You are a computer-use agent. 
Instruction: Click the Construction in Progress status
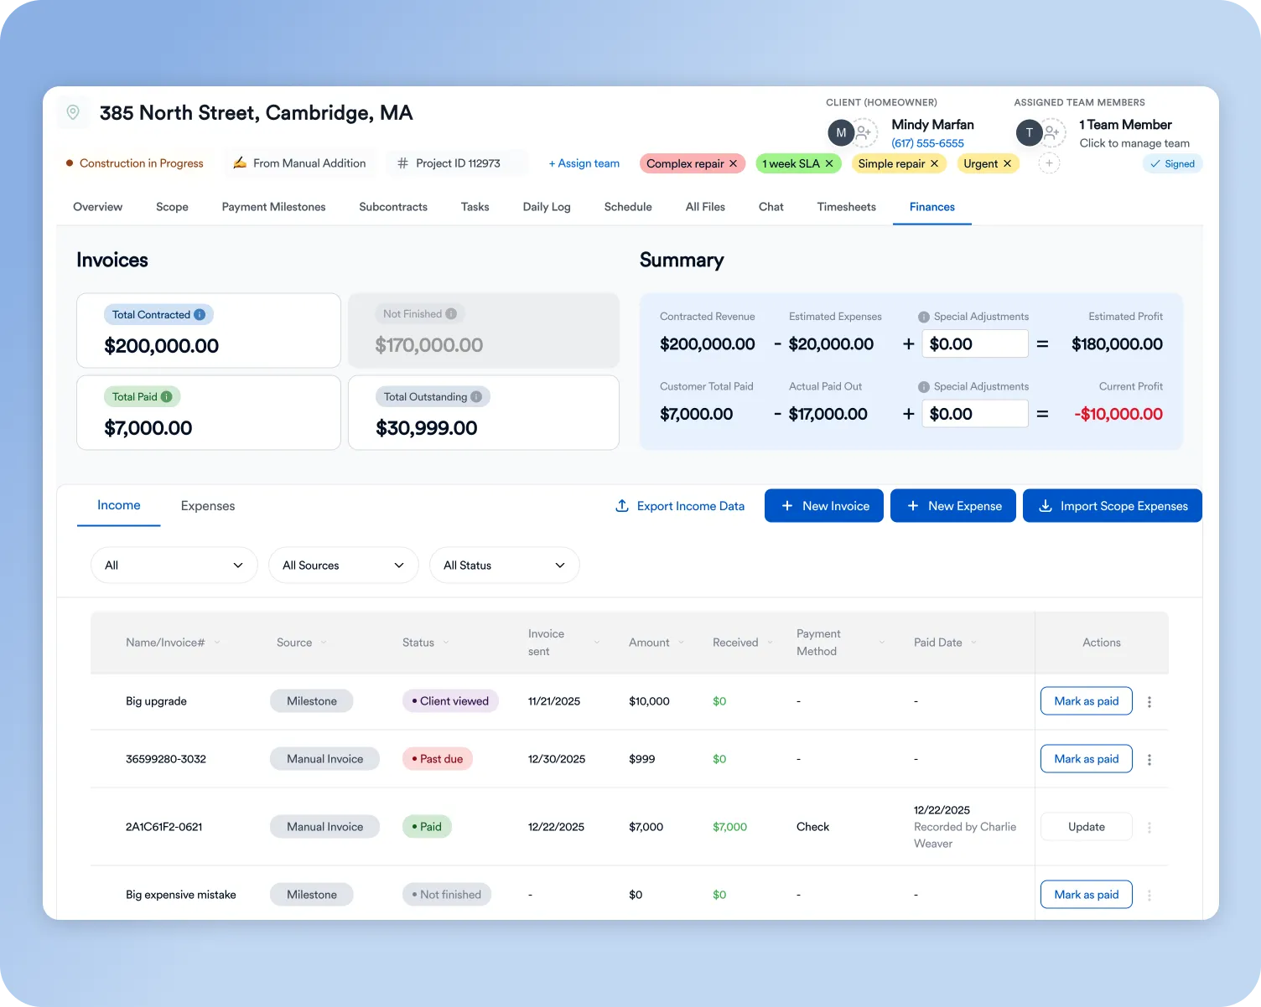135,163
